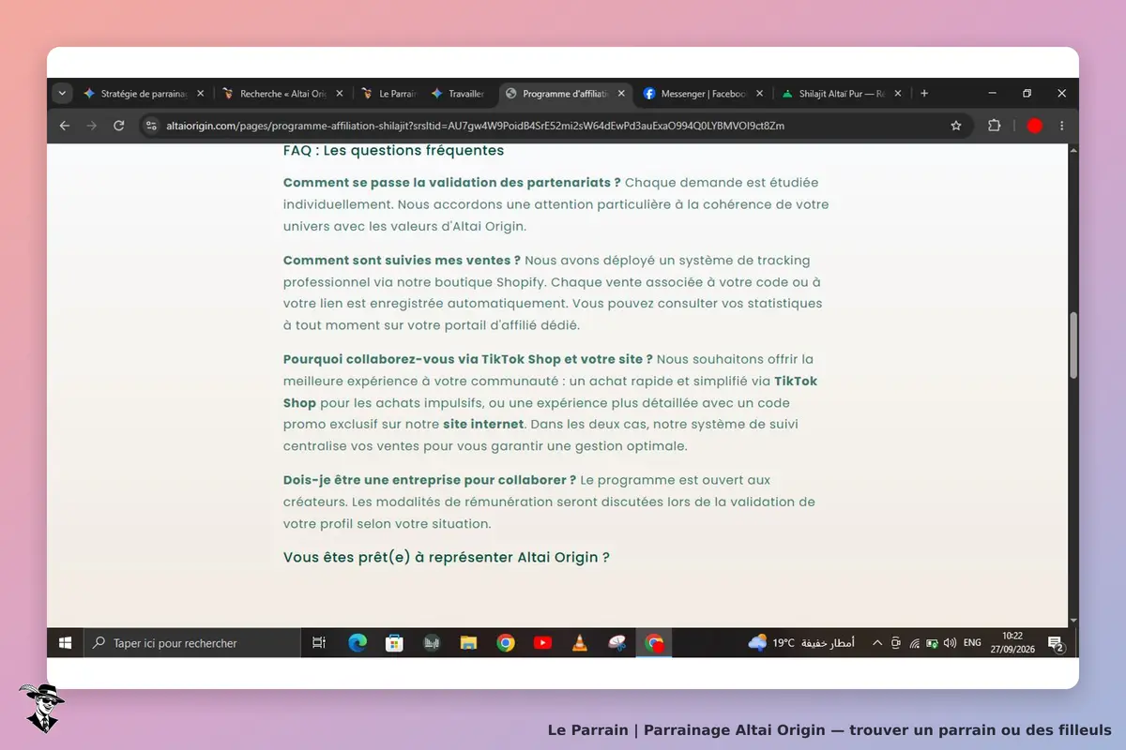Switch to the active Chrome window with red badge
The height and width of the screenshot is (750, 1126).
[654, 643]
